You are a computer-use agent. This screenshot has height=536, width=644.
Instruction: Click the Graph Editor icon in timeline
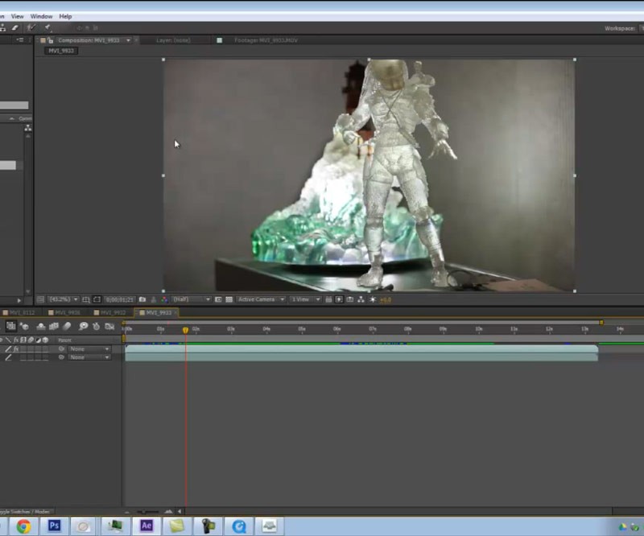click(109, 326)
